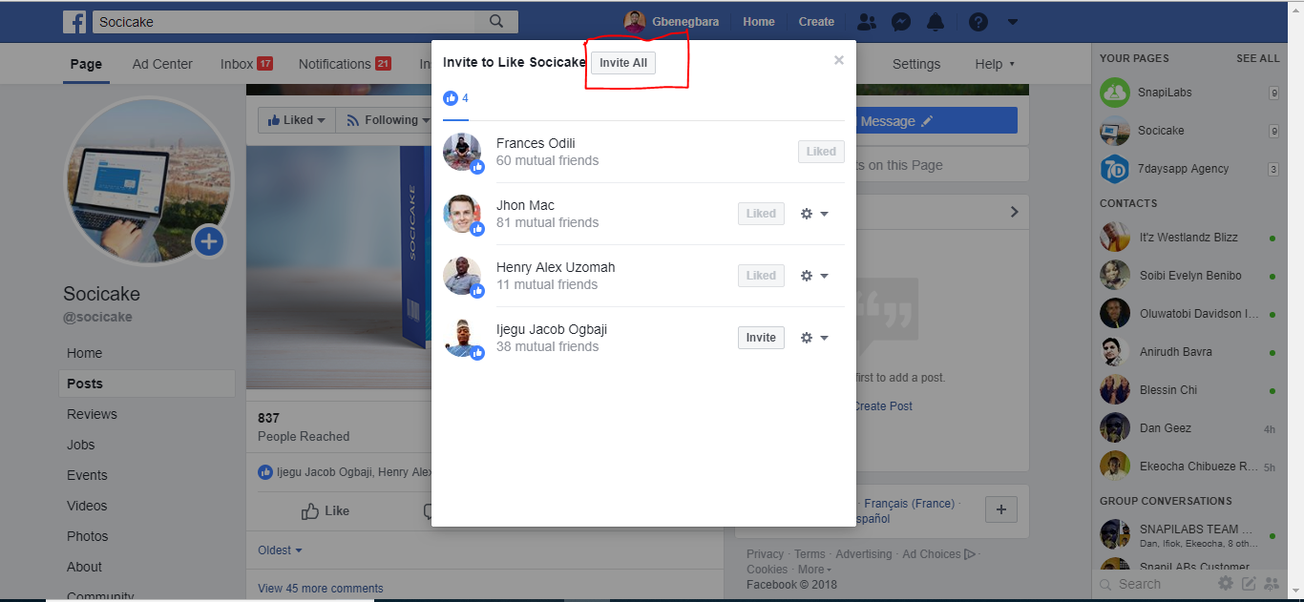This screenshot has width=1304, height=602.
Task: Click View 45 more comments
Action: point(321,589)
